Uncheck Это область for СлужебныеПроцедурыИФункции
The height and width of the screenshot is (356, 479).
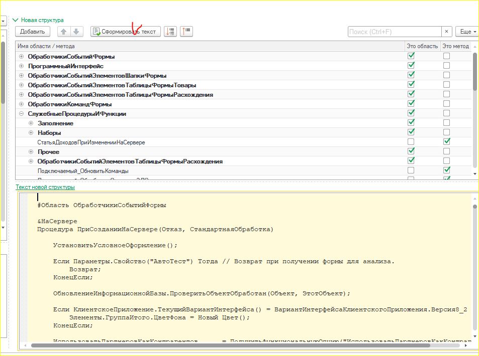(411, 113)
